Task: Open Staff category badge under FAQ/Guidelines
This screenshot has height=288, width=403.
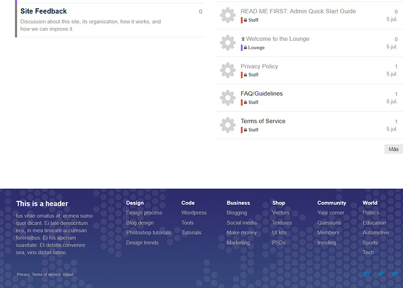Action: pyautogui.click(x=249, y=102)
